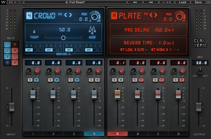Mute reverb channel A M button

coord(121,80)
